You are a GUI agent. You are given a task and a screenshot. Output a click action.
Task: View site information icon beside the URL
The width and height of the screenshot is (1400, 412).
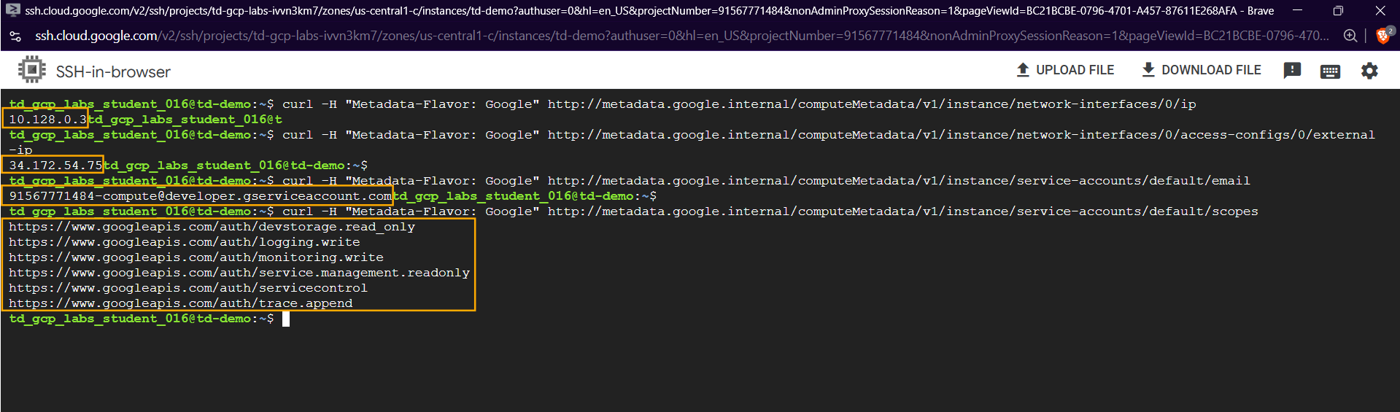(x=15, y=36)
